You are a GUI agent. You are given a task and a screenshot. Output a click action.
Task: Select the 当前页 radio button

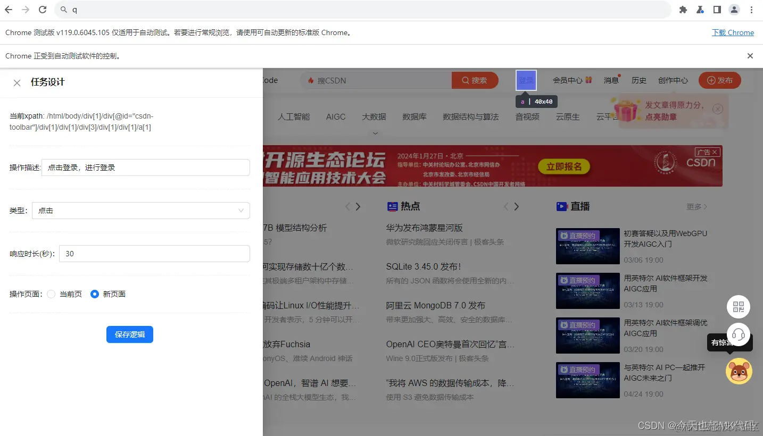point(51,294)
